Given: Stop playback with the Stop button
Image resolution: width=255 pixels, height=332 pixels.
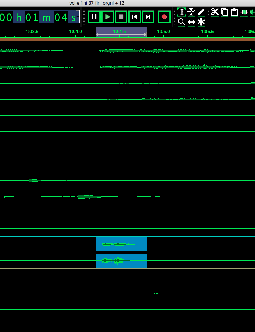Looking at the screenshot, I should [x=121, y=17].
